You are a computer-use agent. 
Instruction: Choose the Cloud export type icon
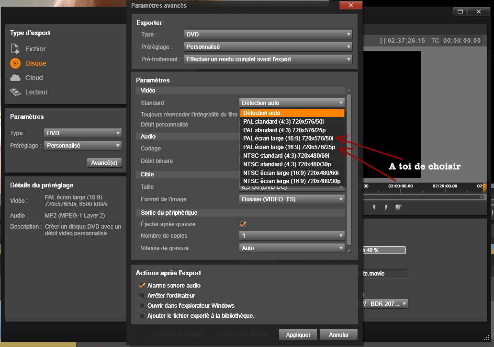[15, 78]
